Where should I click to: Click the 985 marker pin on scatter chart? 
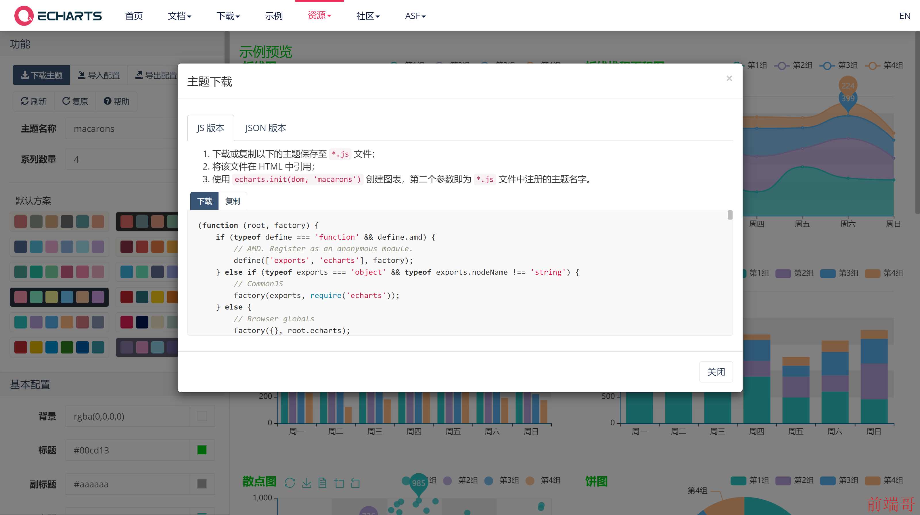(x=419, y=484)
